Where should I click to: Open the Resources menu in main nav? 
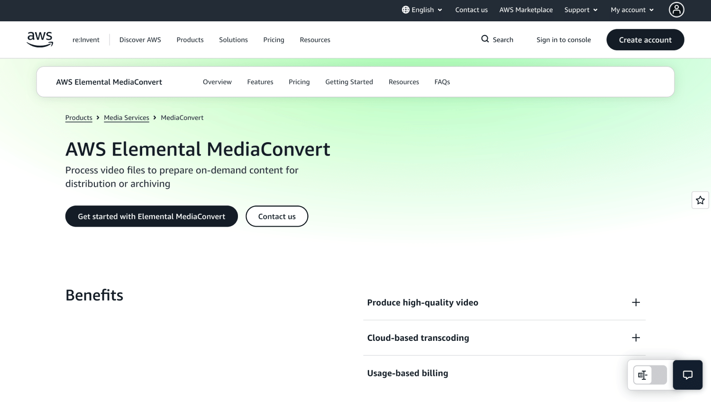315,40
